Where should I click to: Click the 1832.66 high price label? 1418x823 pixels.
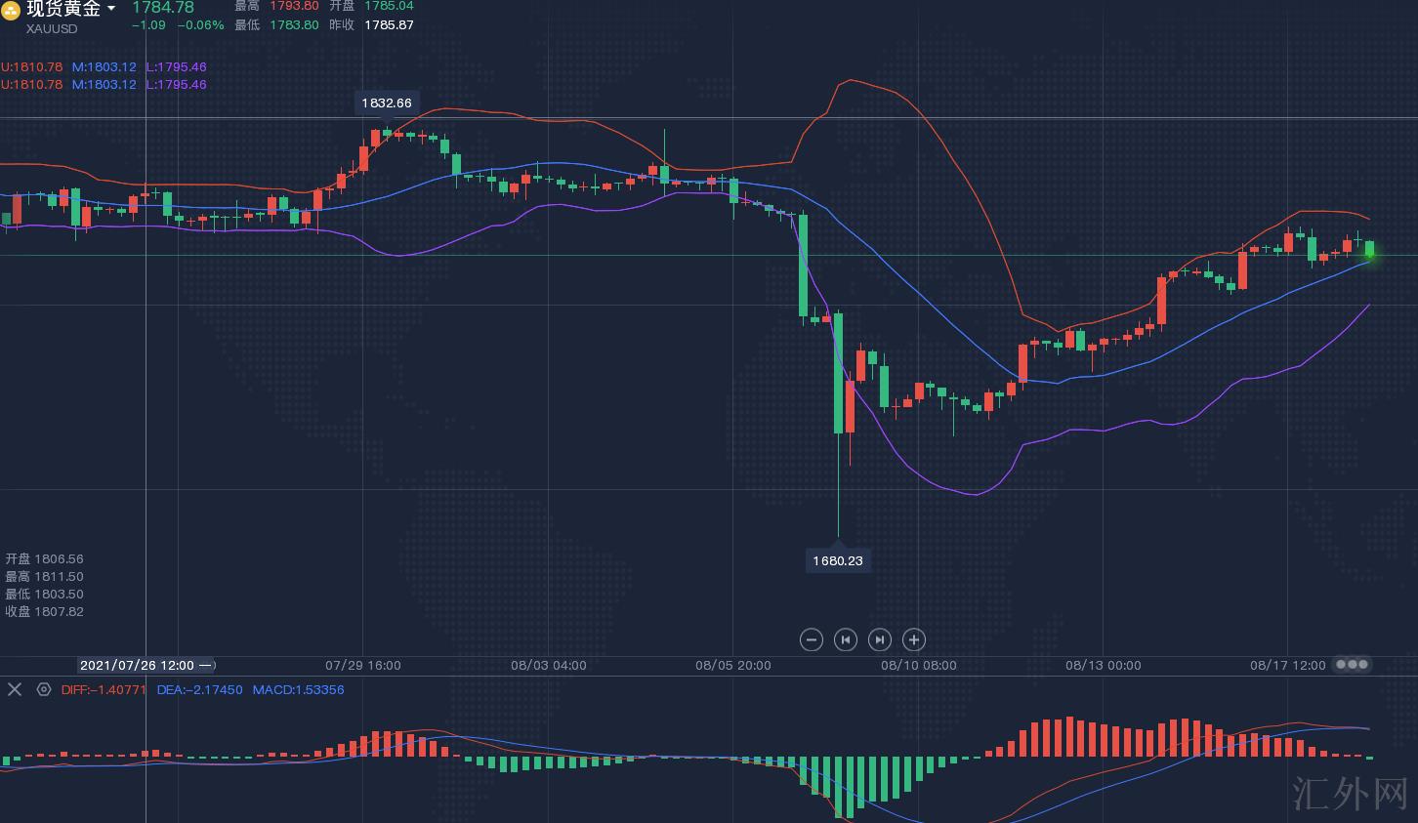[x=387, y=103]
